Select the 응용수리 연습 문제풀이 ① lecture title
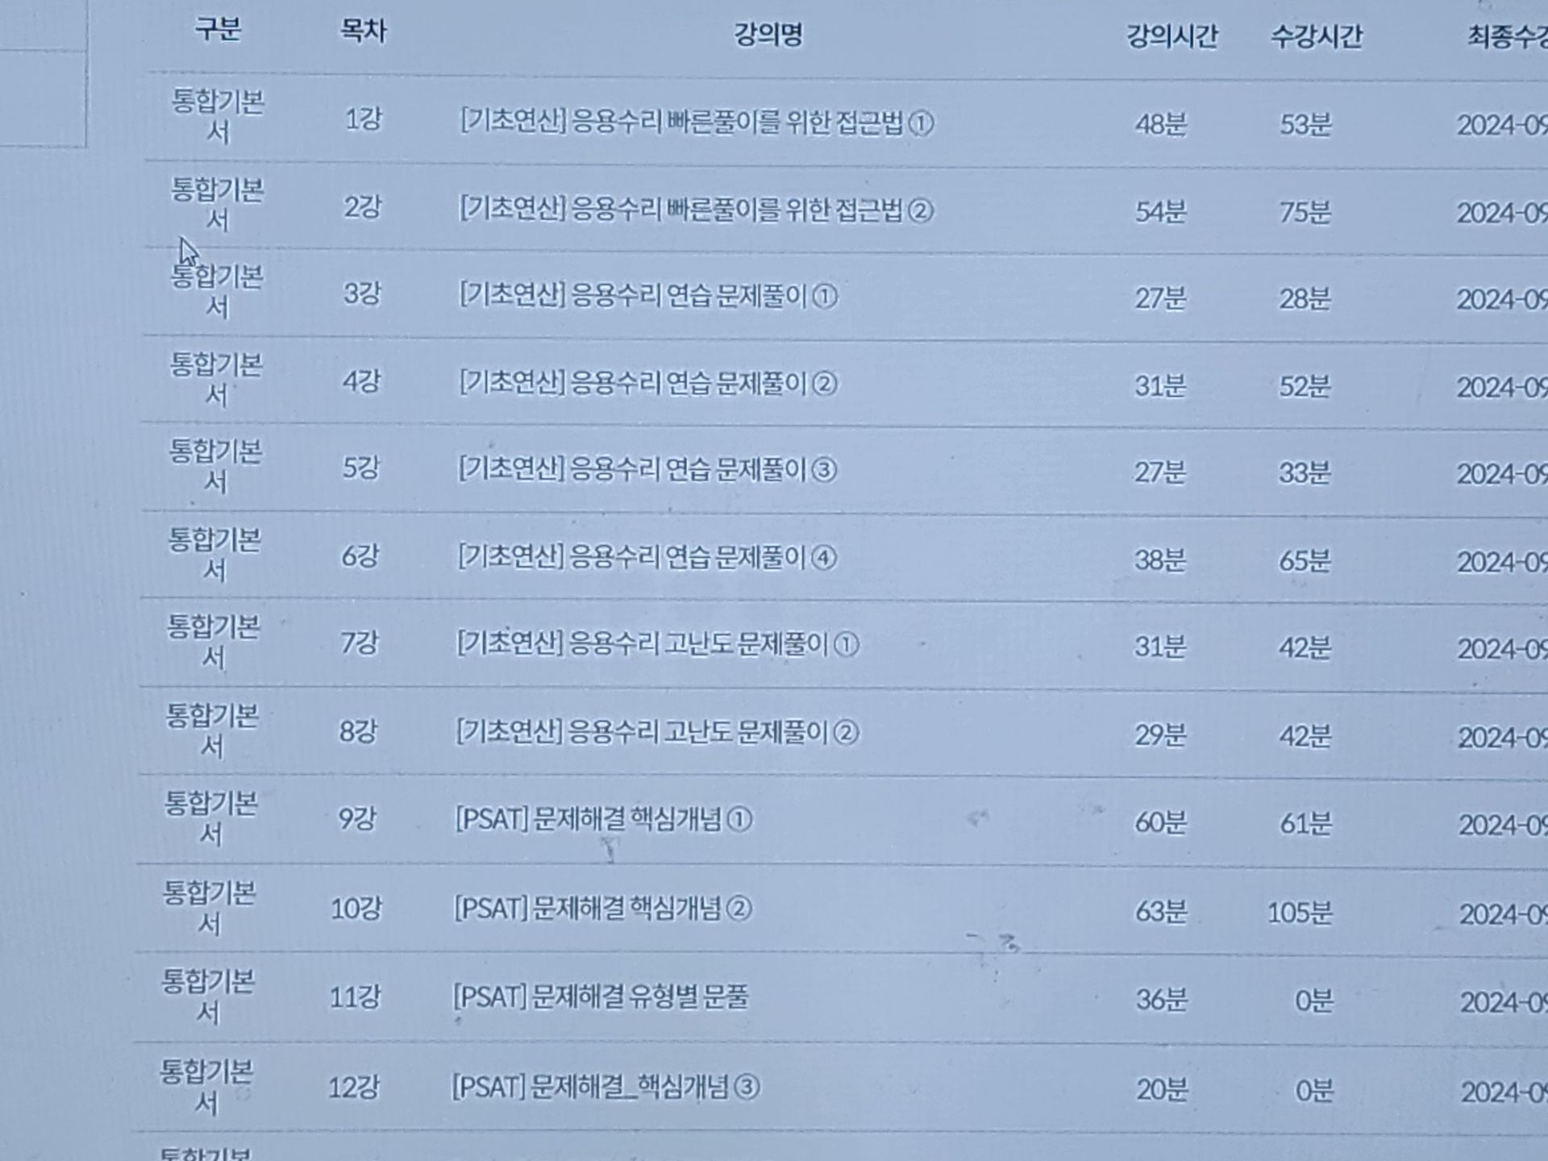 point(648,297)
